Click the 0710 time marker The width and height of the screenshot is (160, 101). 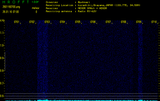point(154,22)
